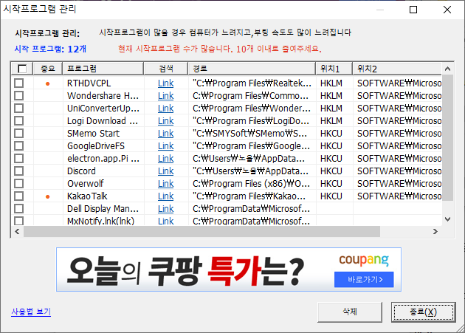Maximize the 시작프로그램 관리 window
The height and width of the screenshot is (333, 465).
tap(413, 10)
